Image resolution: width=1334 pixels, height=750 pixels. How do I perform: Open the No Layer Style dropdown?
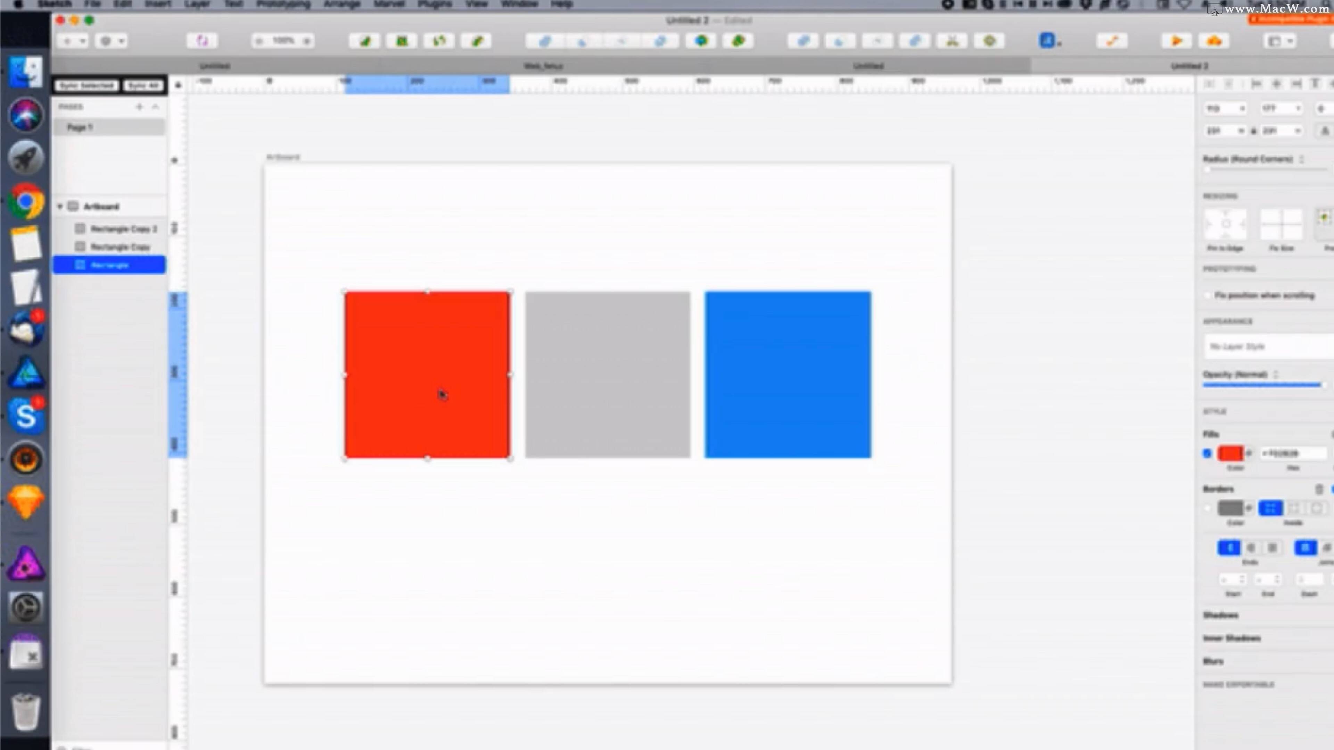coord(1269,346)
